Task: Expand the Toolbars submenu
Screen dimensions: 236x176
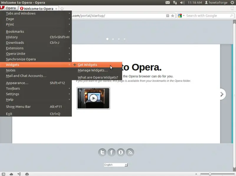Action: click(x=36, y=89)
